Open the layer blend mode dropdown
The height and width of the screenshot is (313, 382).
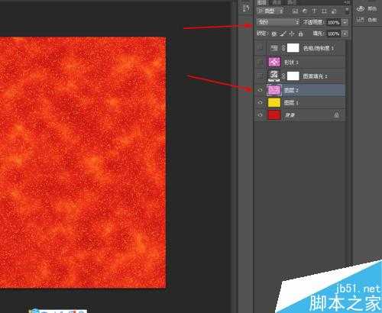coord(278,22)
